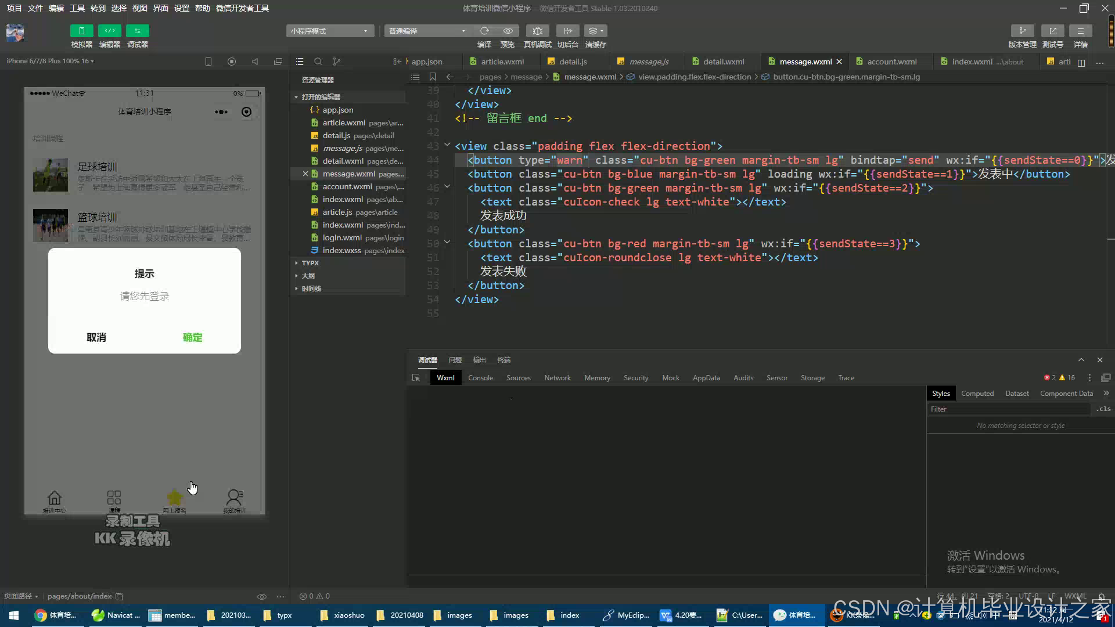This screenshot has height=627, width=1115.
Task: Open the mini program mode dropdown
Action: pyautogui.click(x=329, y=31)
